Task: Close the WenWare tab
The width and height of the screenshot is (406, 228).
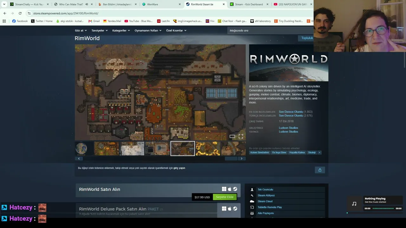Action: click(x=180, y=4)
